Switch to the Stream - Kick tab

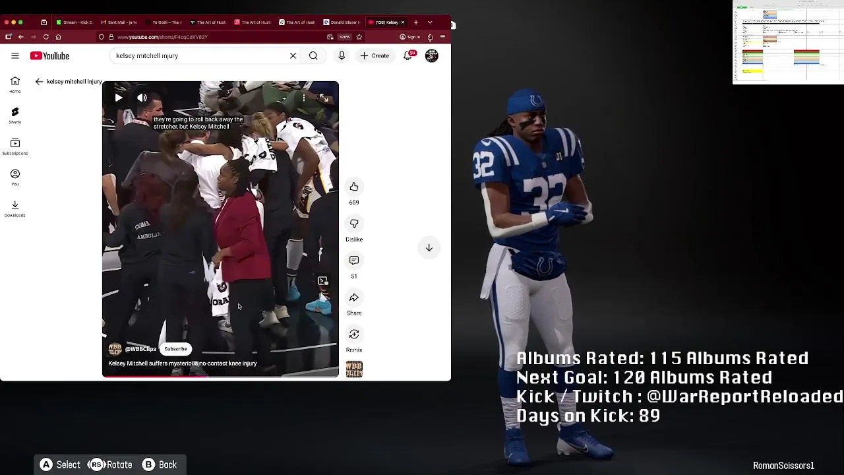point(75,22)
